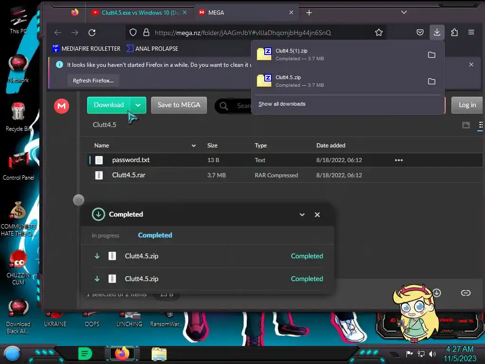This screenshot has width=485, height=364.
Task: Click the Type column header
Action: tap(261, 146)
